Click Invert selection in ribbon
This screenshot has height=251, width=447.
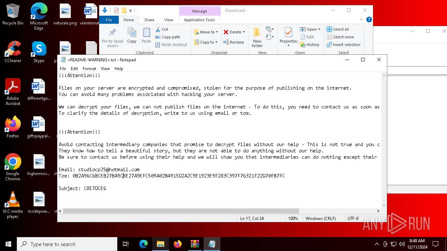tap(343, 45)
